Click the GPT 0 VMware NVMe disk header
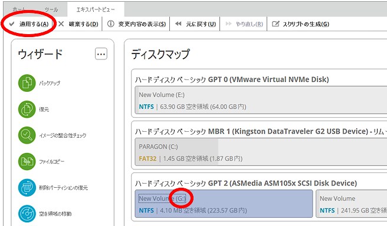Image resolution: width=387 pixels, height=226 pixels. click(232, 79)
